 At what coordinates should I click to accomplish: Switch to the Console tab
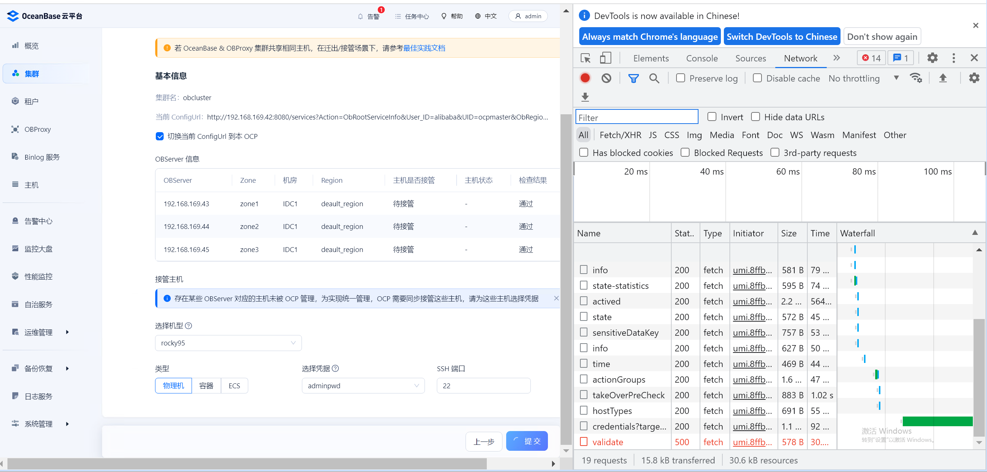point(701,58)
